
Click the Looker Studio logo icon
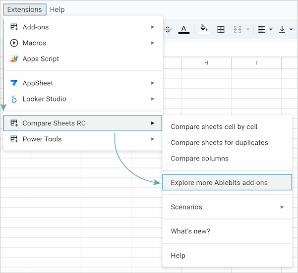[14, 99]
